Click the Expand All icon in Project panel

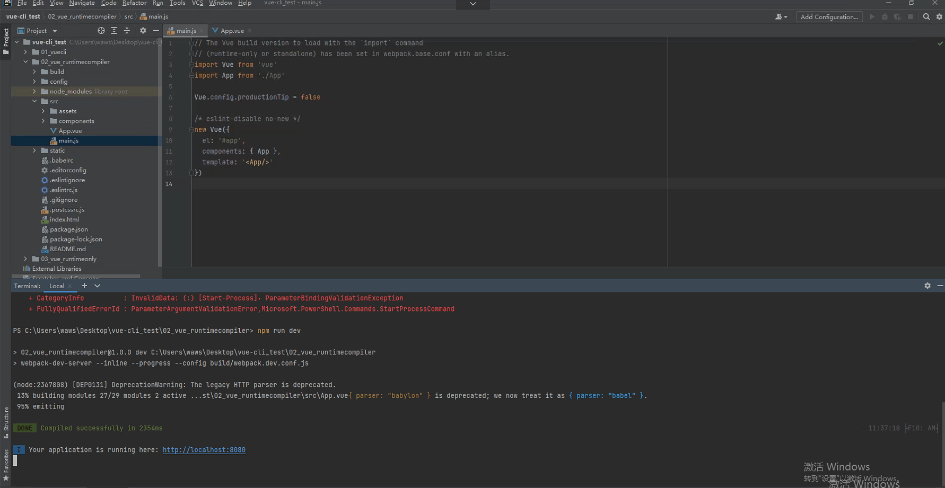point(114,31)
